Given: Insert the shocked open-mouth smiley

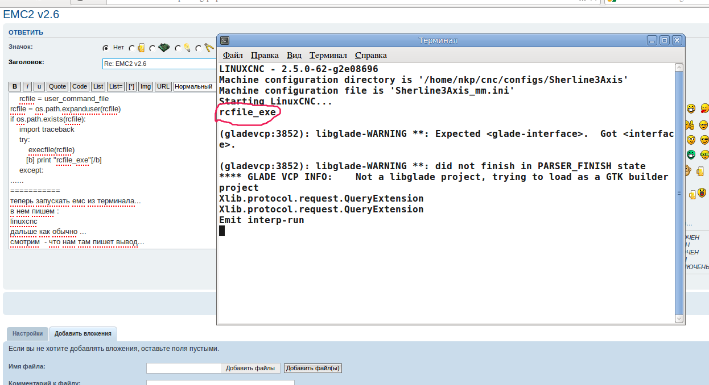Looking at the screenshot, I should click(702, 193).
